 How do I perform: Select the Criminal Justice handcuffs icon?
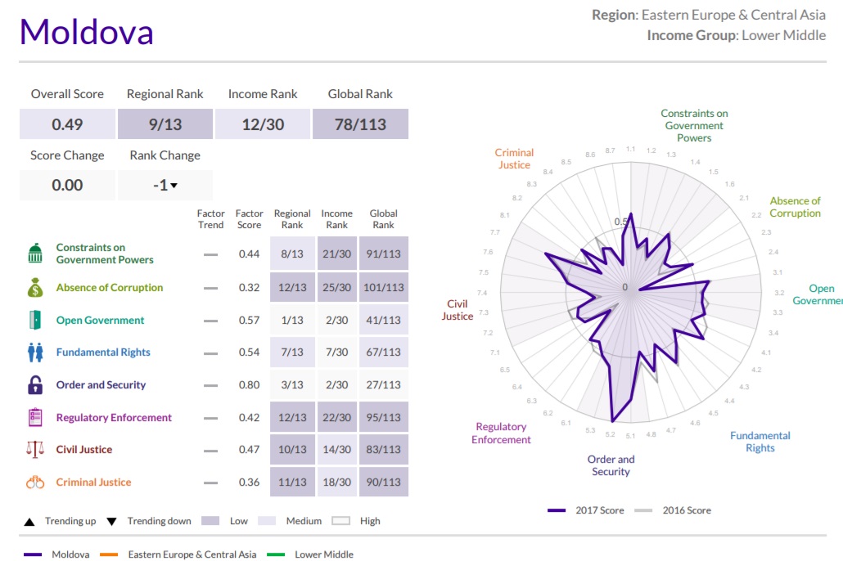[34, 482]
